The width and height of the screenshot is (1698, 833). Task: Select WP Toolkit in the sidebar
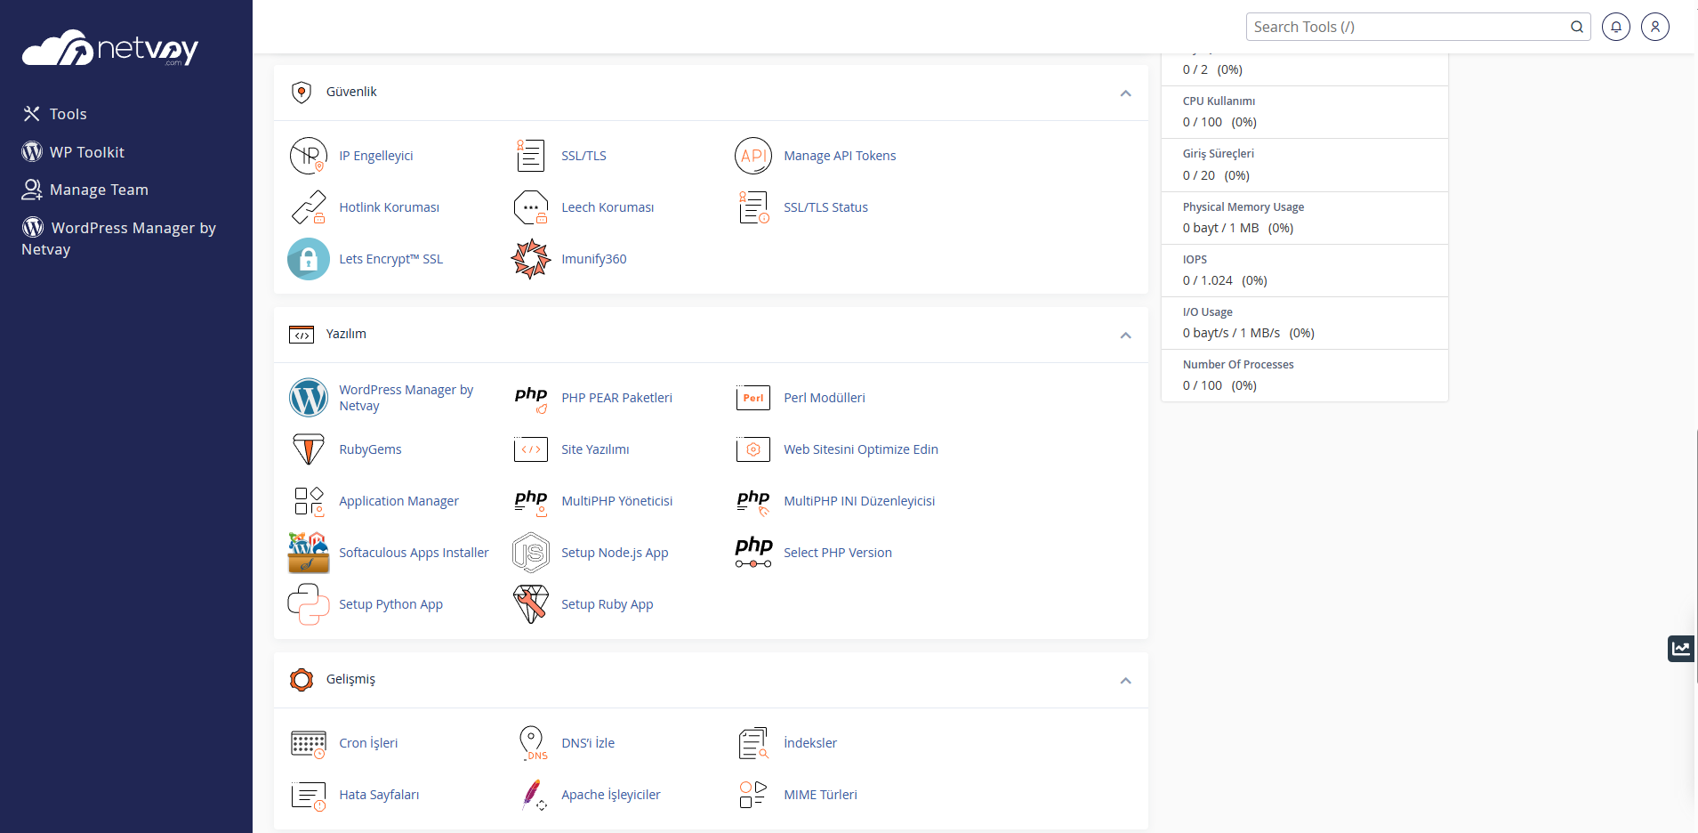(x=86, y=151)
